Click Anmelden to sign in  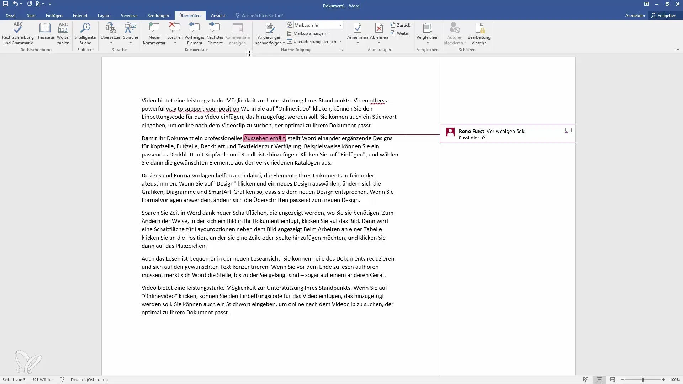[x=635, y=16]
